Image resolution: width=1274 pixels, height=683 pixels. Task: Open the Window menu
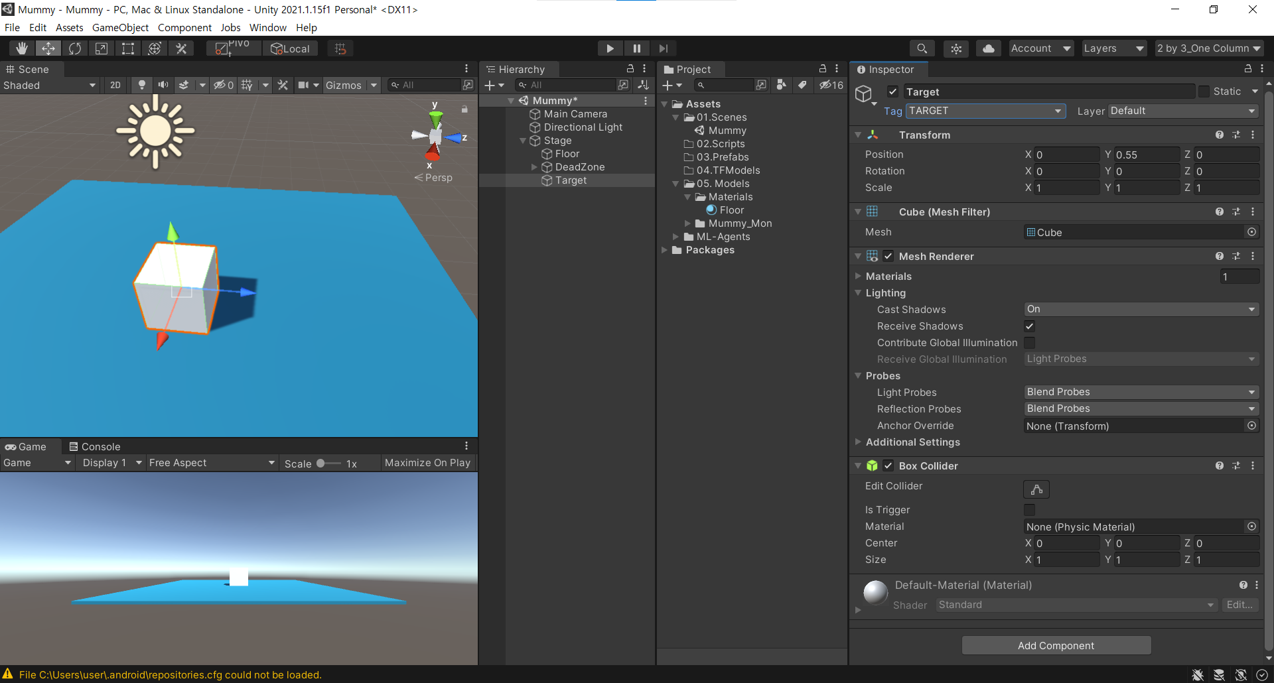click(268, 27)
